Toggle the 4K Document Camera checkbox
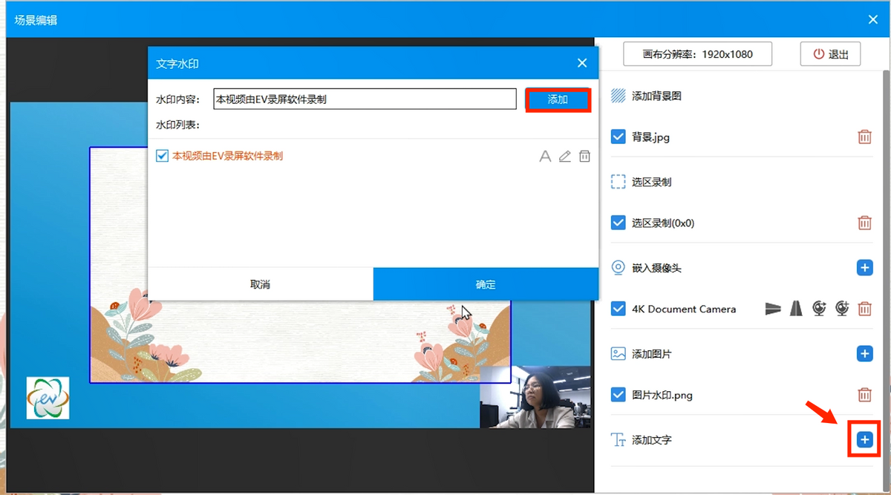The image size is (891, 495). pyautogui.click(x=618, y=309)
